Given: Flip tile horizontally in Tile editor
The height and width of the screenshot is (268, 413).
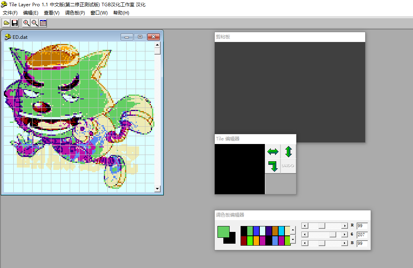Looking at the screenshot, I should point(273,152).
